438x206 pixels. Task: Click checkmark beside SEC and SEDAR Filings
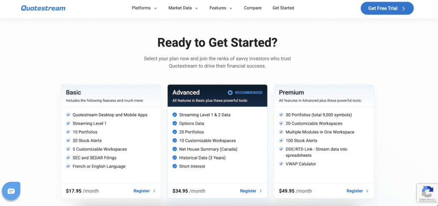[x=68, y=158]
